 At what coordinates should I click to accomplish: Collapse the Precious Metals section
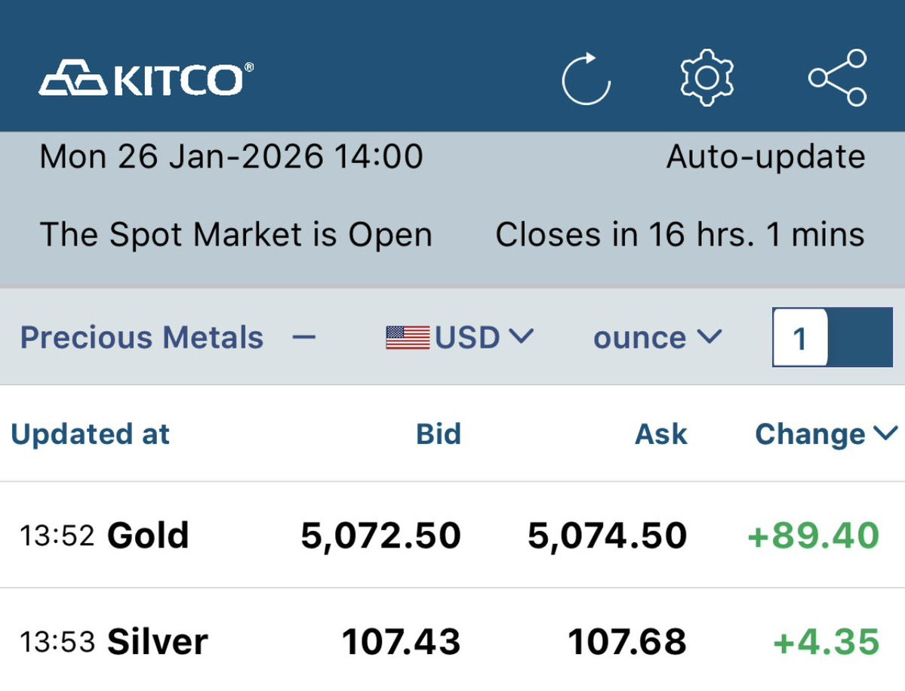[303, 338]
